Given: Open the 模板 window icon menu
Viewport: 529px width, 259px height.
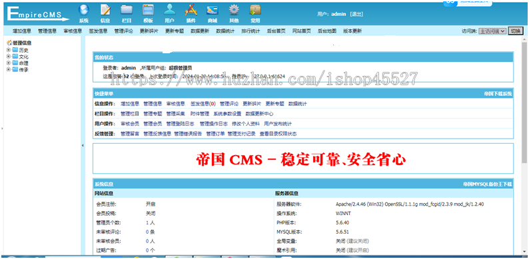Looking at the screenshot, I should tap(148, 13).
